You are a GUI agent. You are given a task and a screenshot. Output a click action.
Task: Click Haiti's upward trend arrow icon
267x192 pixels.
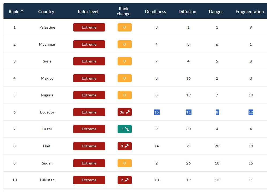tap(126, 146)
